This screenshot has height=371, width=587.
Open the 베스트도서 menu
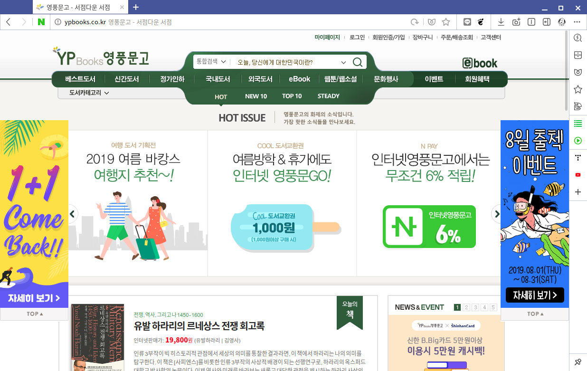[80, 79]
